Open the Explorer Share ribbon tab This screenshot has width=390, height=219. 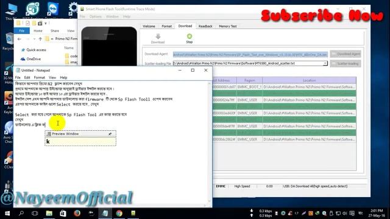pos(55,31)
